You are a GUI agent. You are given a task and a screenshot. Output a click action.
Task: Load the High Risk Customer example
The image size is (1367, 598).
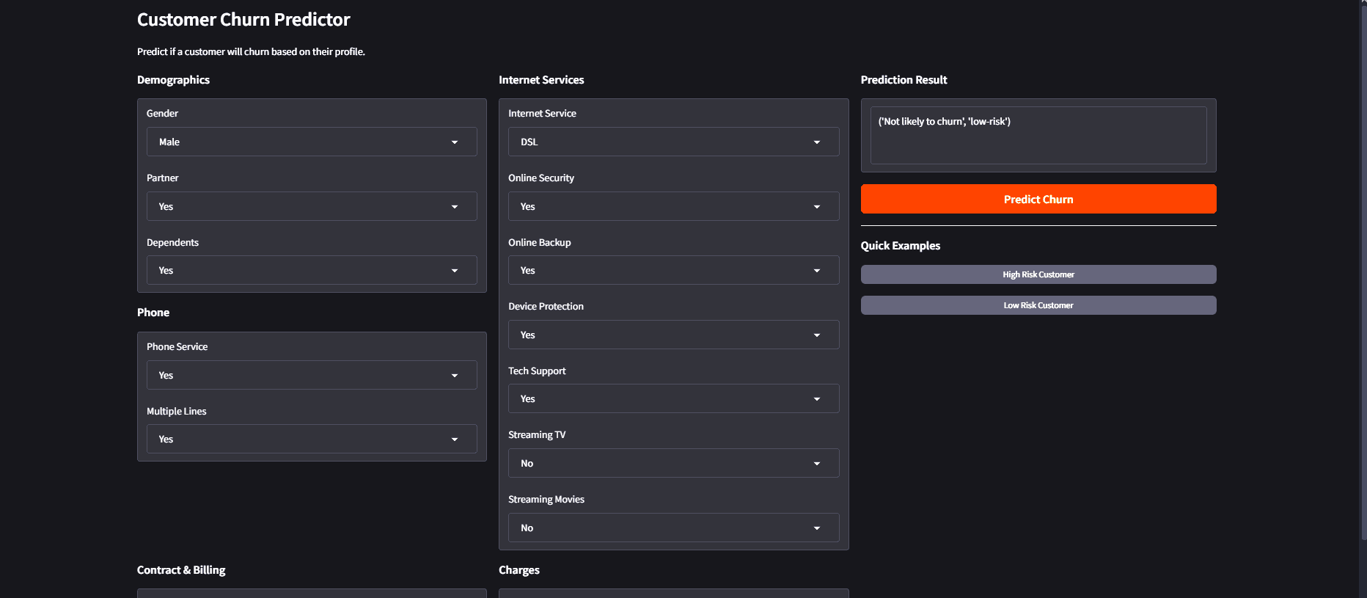[1038, 274]
